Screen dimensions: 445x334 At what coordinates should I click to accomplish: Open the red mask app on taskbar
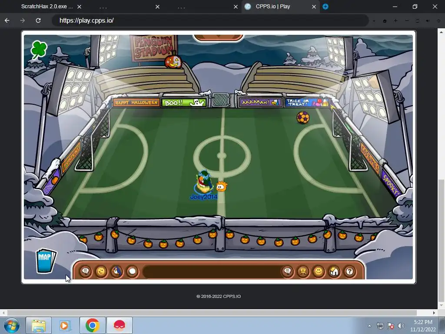(x=119, y=325)
